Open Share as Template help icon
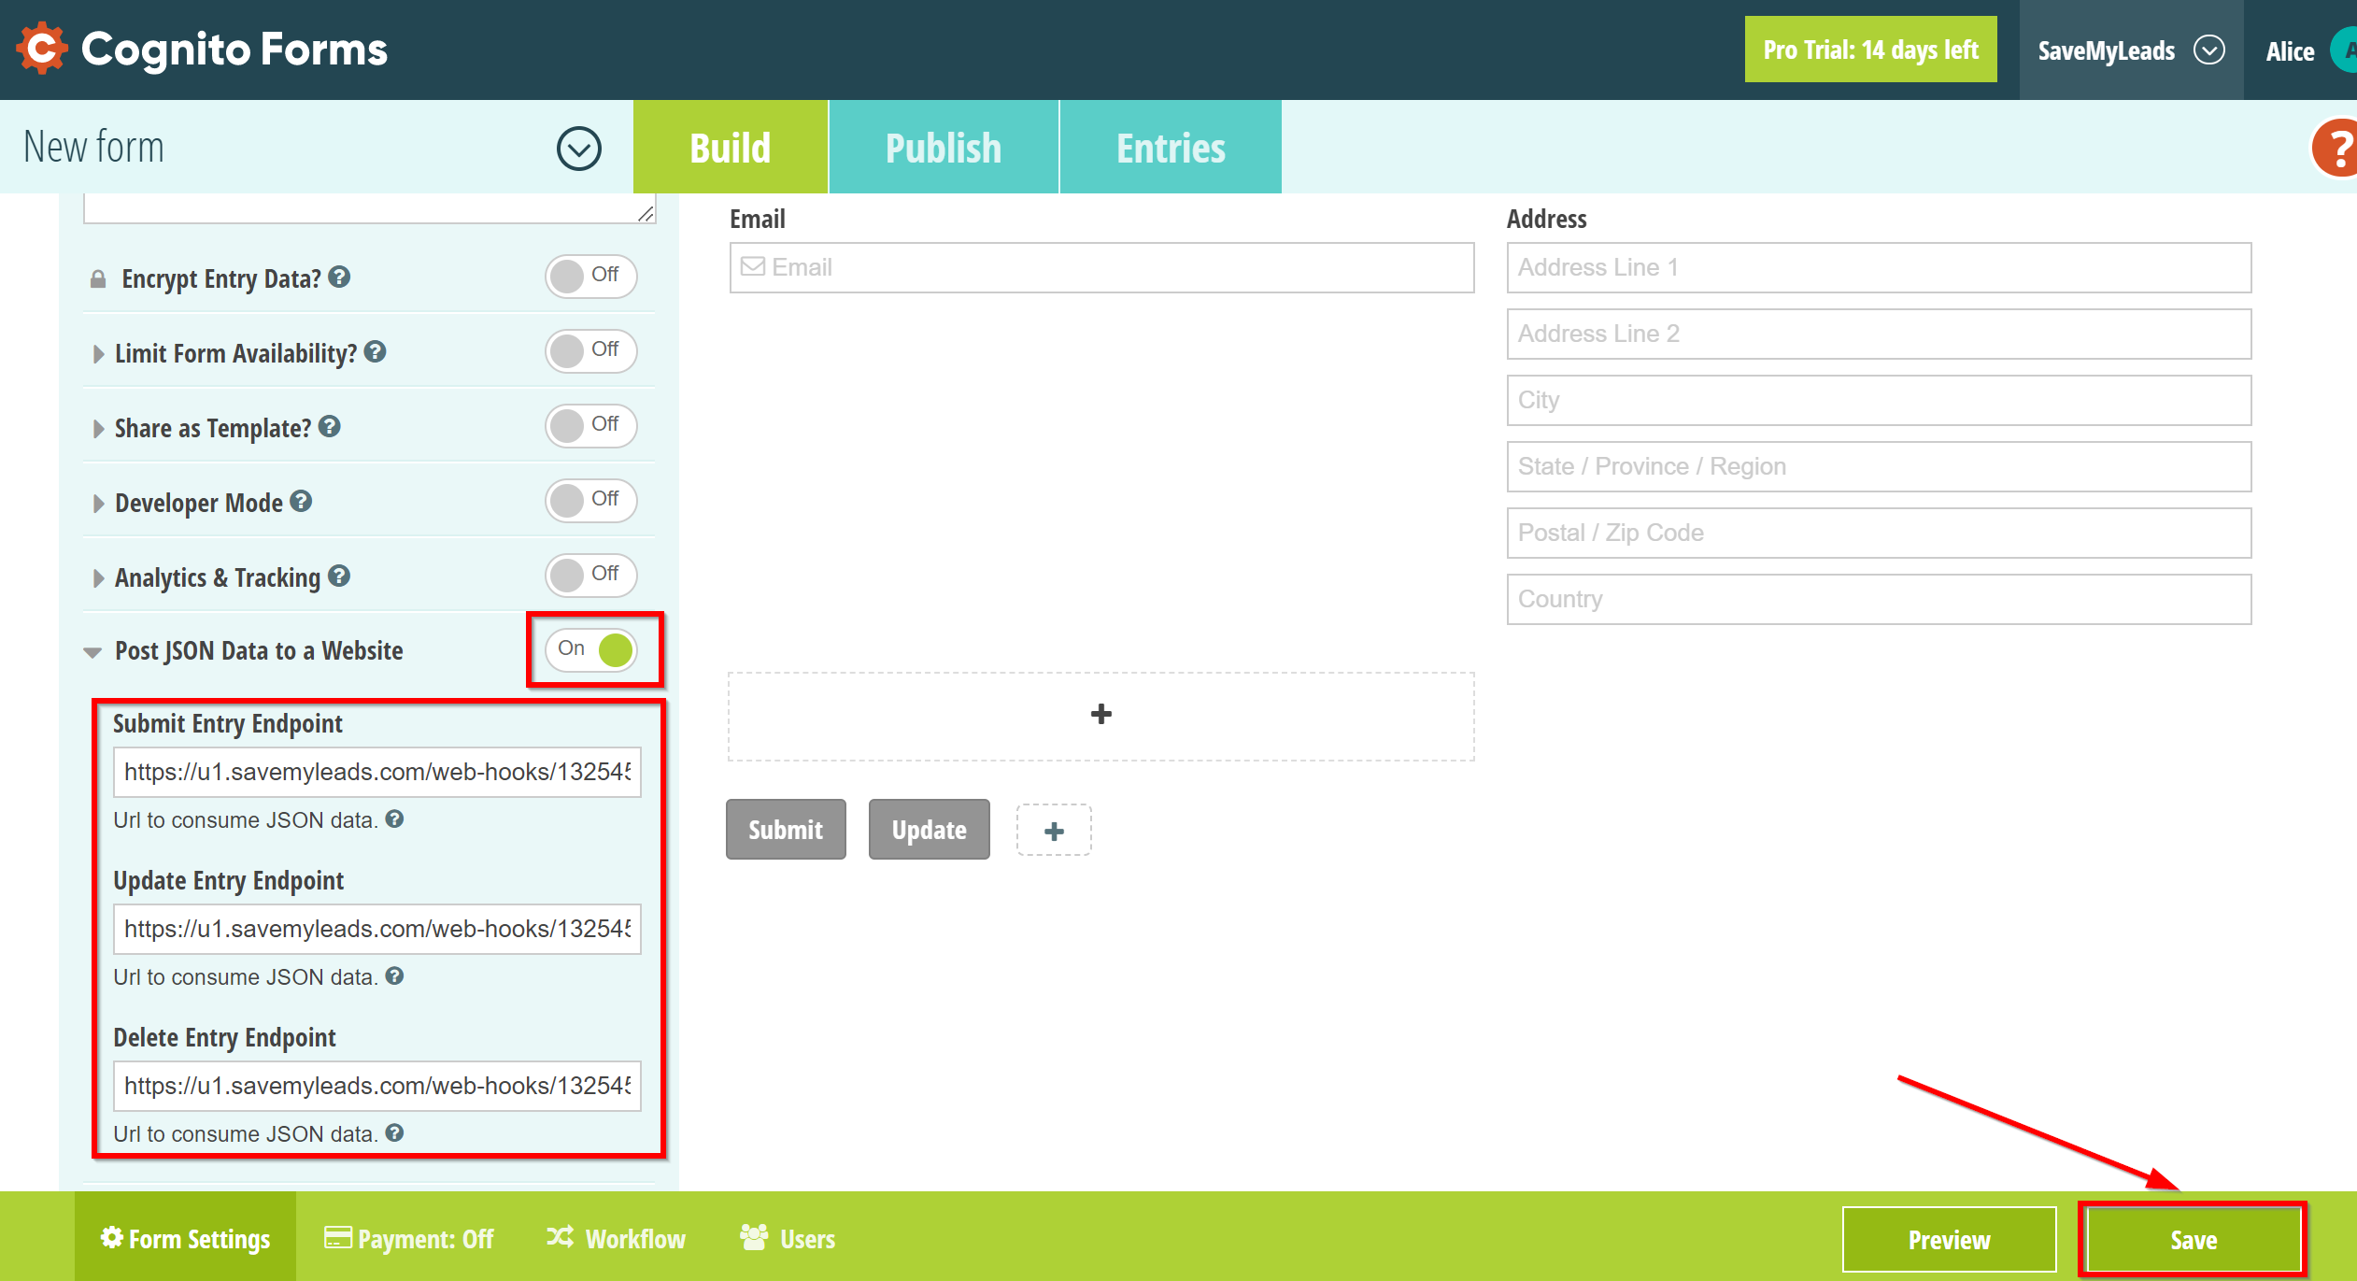The image size is (2357, 1281). tap(330, 426)
